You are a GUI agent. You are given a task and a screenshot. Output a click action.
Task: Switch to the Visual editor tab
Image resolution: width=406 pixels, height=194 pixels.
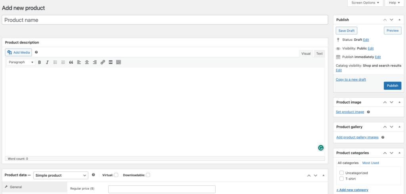coord(306,54)
